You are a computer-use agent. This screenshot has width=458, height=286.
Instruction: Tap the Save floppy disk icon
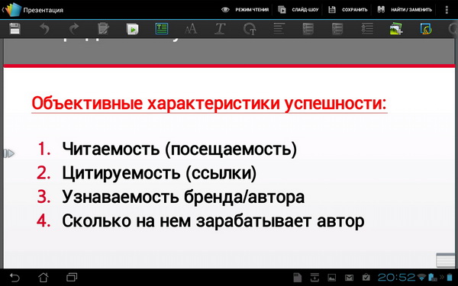pyautogui.click(x=15, y=29)
